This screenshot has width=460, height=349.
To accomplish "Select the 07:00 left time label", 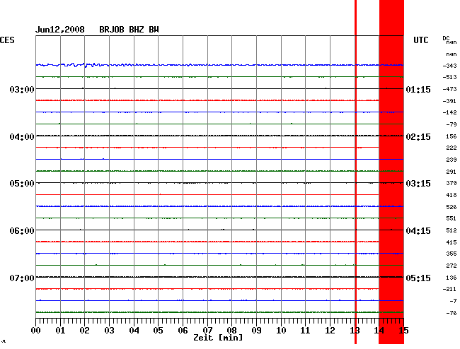I will point(22,278).
